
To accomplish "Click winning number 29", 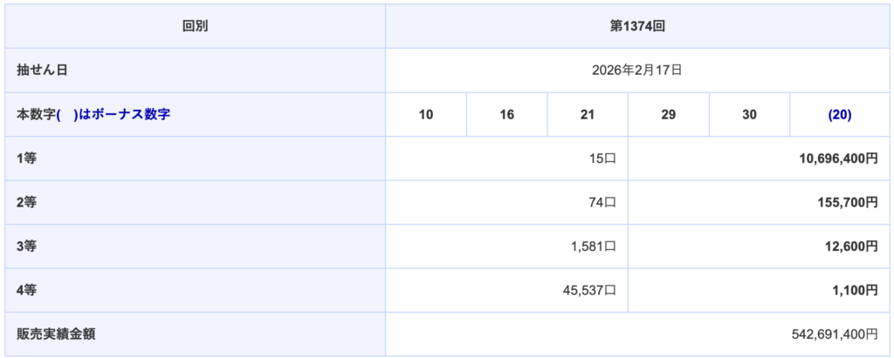I will 668,115.
